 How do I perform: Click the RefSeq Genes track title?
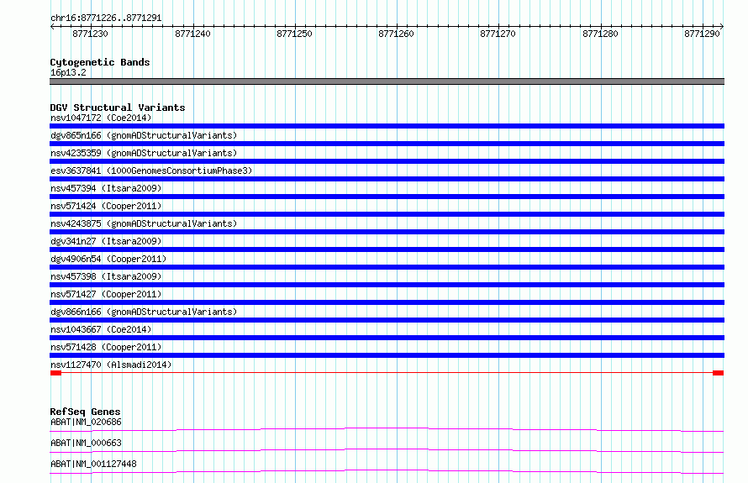pos(86,412)
